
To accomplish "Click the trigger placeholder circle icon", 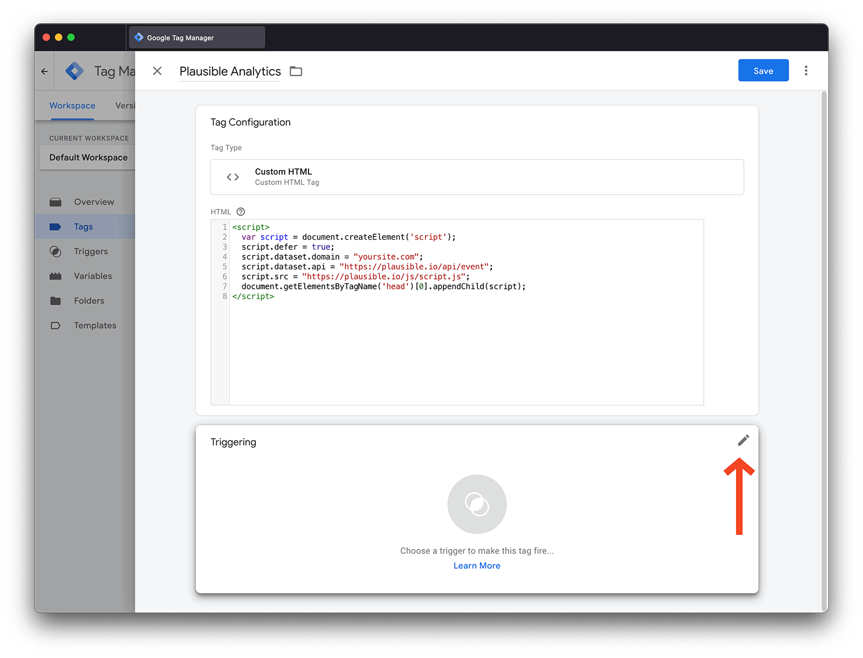I will tap(477, 504).
